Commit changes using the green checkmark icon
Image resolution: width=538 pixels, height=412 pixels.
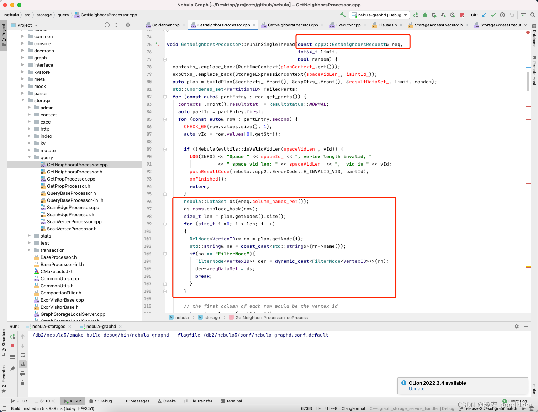pos(494,15)
